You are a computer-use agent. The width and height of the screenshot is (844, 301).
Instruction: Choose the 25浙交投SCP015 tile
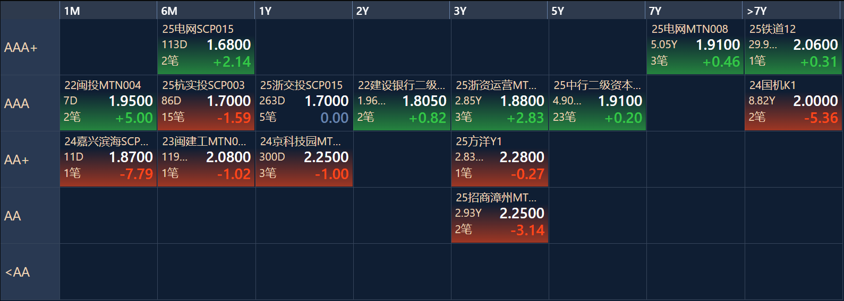tap(304, 103)
